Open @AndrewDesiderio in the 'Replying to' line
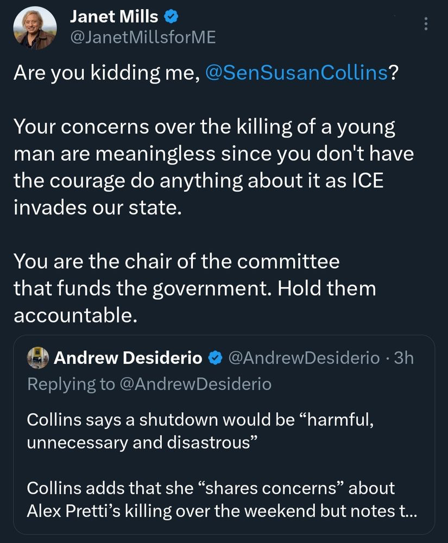Screen dimensions: 448x543 (x=195, y=384)
